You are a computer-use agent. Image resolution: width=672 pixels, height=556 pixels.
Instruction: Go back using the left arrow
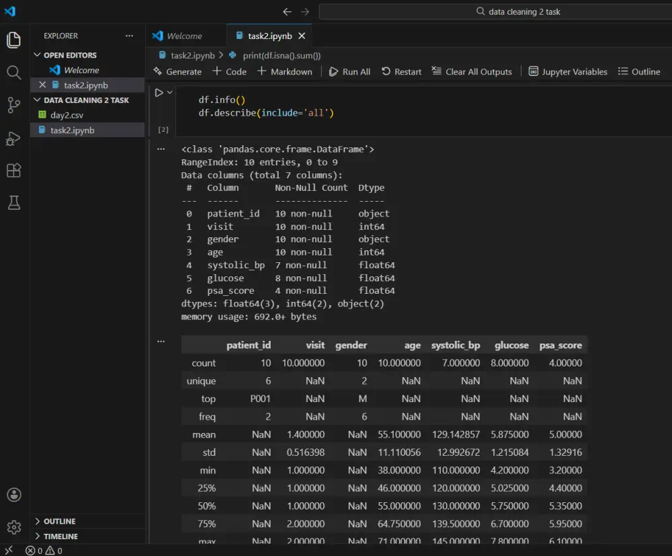click(287, 11)
